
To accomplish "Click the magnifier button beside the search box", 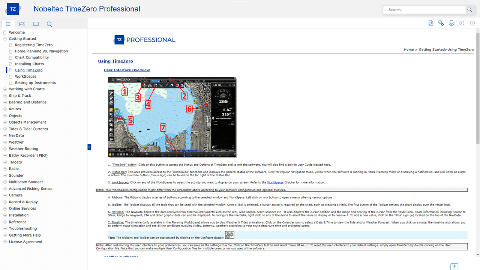I will click(469, 10).
